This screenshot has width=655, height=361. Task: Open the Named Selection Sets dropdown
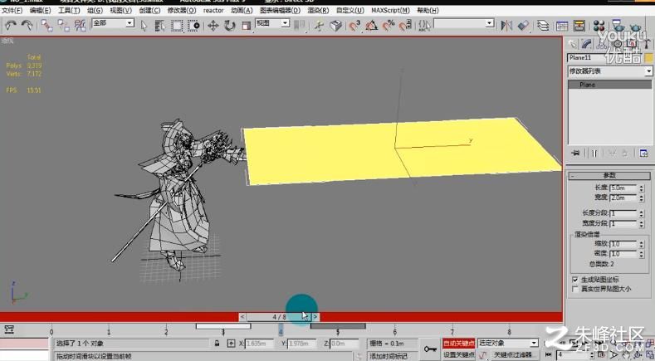coord(464,23)
